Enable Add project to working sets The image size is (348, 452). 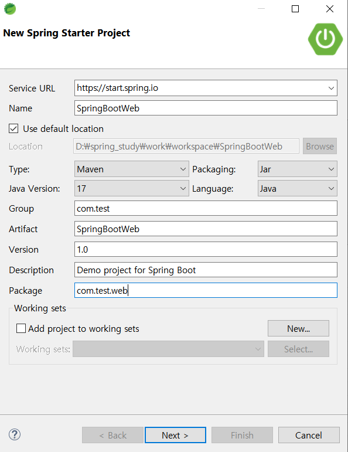click(x=21, y=328)
